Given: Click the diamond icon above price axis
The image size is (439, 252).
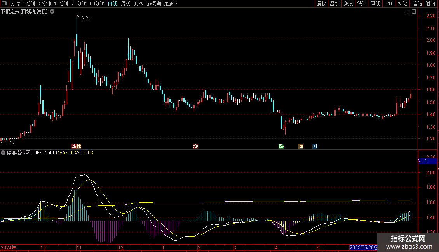Looking at the screenshot, I should pyautogui.click(x=407, y=12).
